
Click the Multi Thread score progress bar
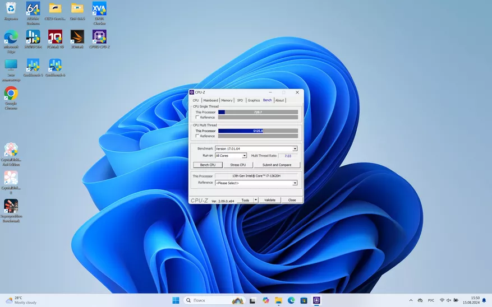pos(258,131)
